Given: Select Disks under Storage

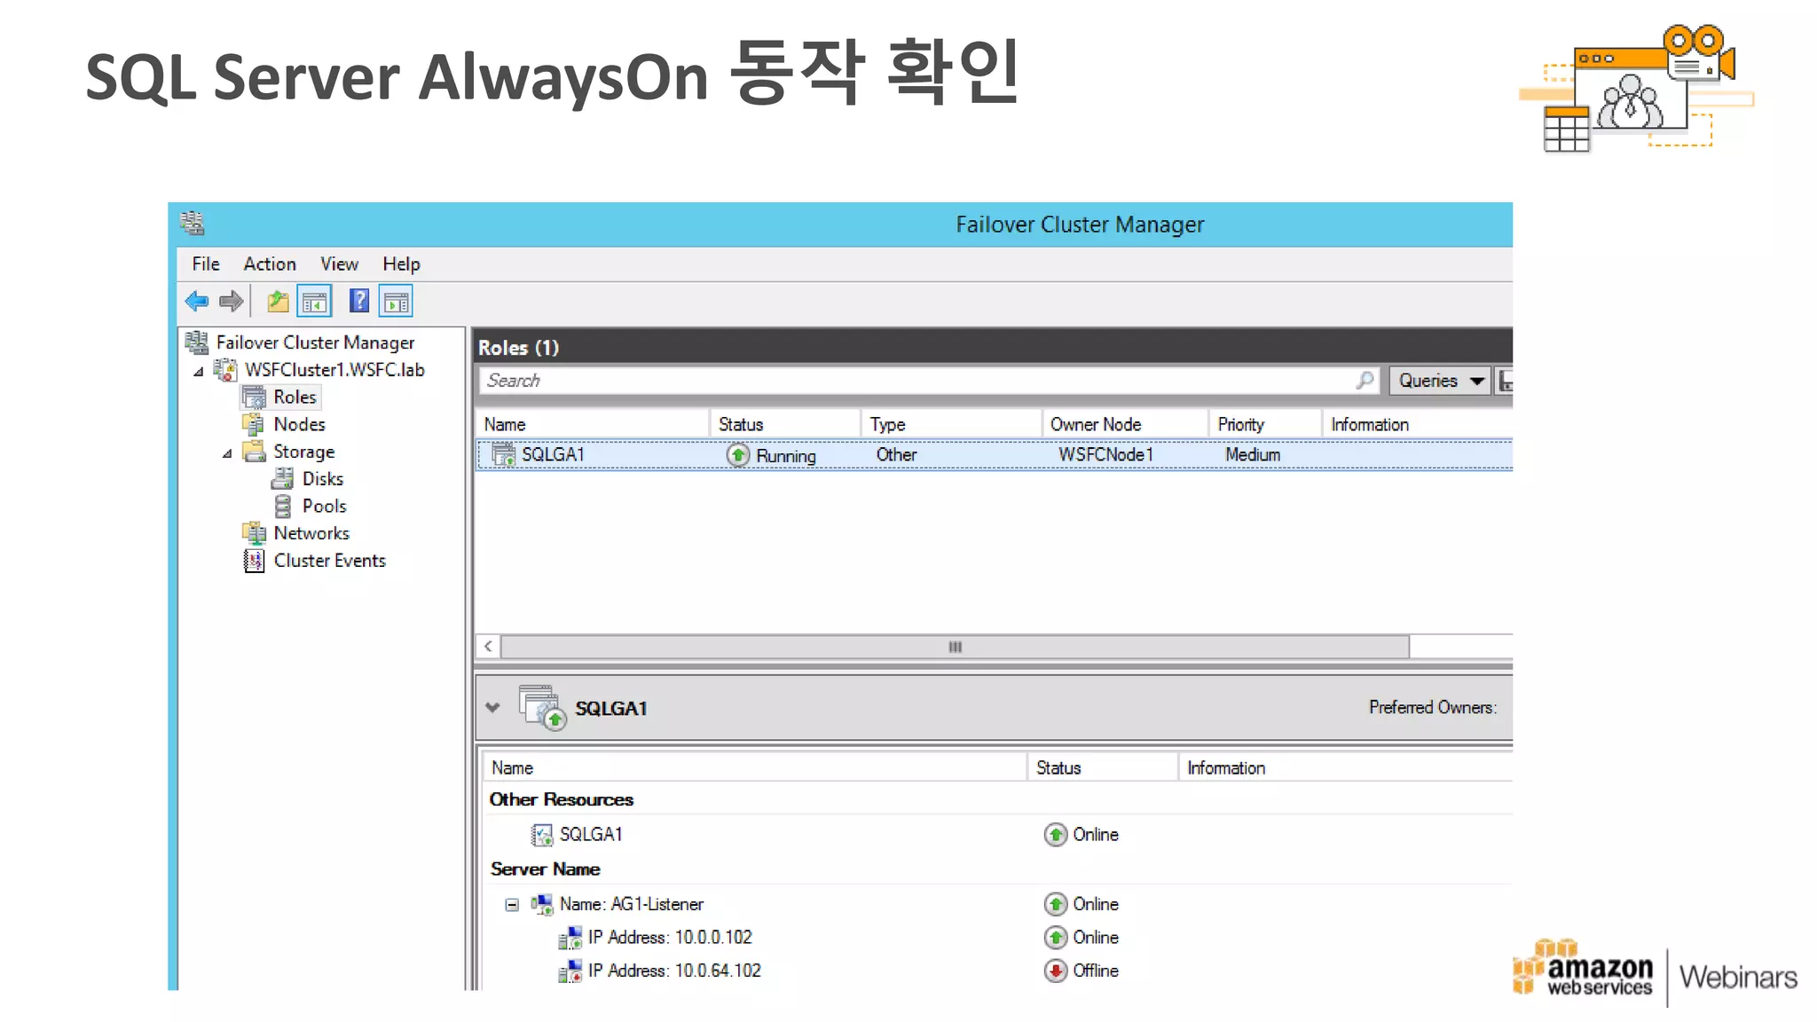Looking at the screenshot, I should coord(323,479).
